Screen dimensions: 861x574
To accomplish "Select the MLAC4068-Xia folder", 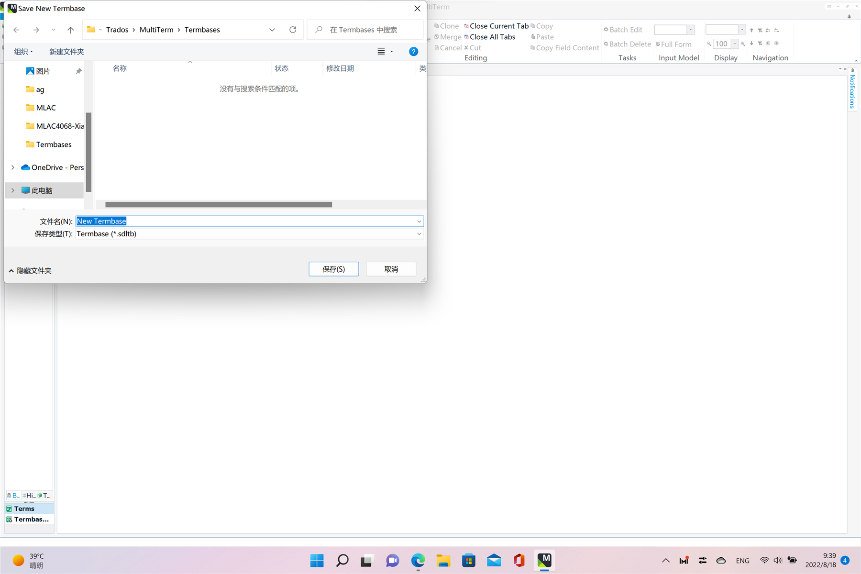I will 55,126.
